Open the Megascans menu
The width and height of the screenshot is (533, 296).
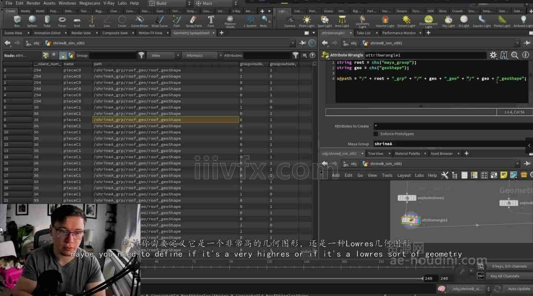[x=90, y=3]
